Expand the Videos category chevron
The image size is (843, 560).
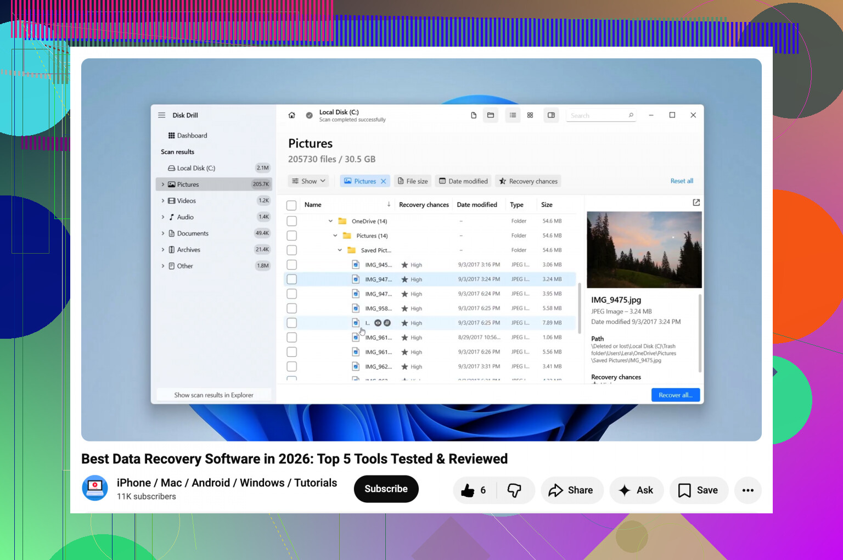[x=163, y=201]
